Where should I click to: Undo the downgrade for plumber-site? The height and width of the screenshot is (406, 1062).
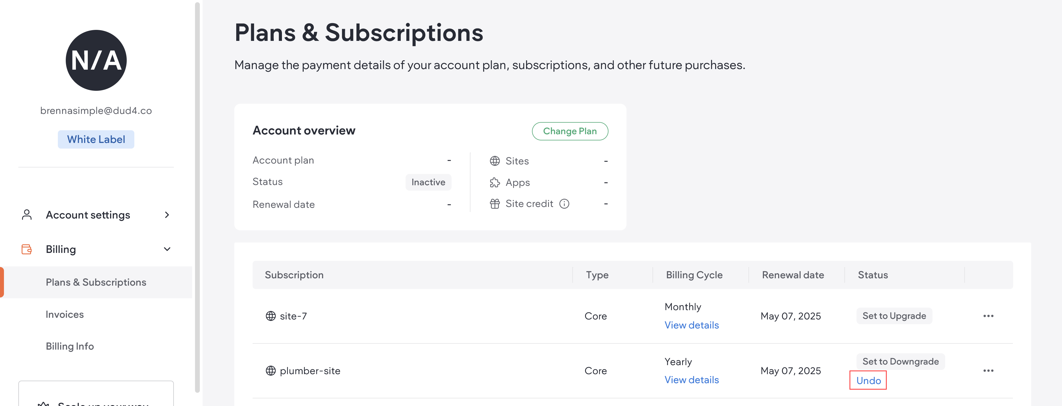[x=868, y=380]
